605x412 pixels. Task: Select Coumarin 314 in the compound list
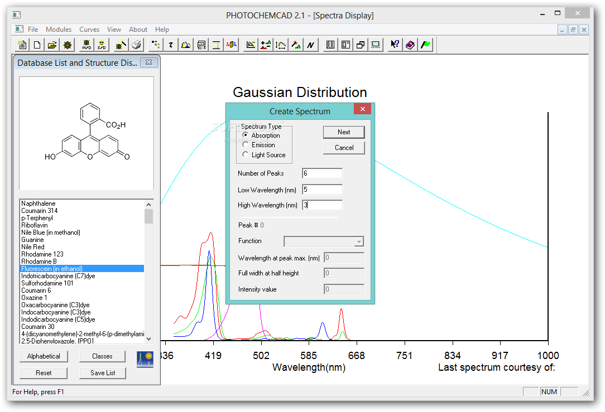[x=40, y=211]
